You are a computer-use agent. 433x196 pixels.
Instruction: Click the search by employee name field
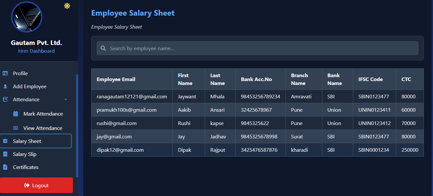(x=260, y=48)
